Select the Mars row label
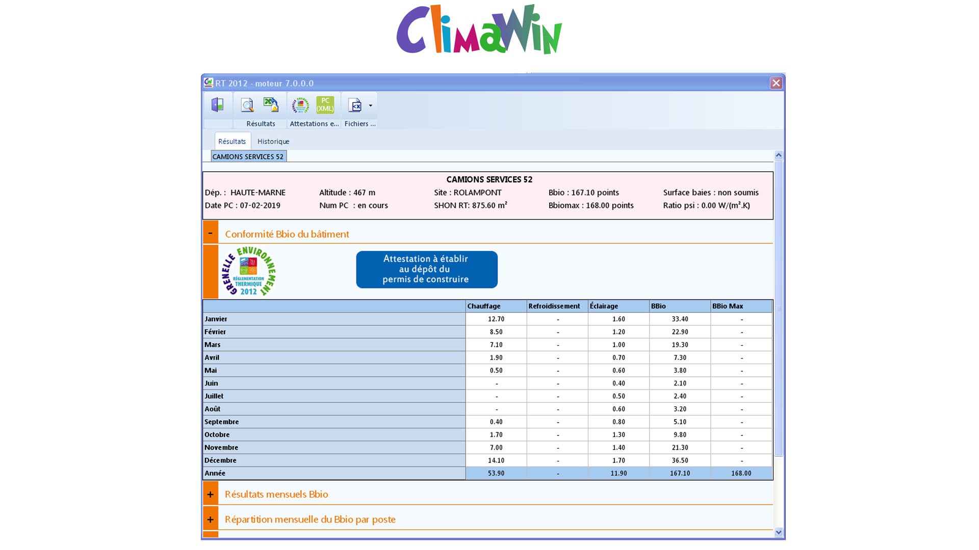Viewport: 979px width, 550px height. (334, 345)
